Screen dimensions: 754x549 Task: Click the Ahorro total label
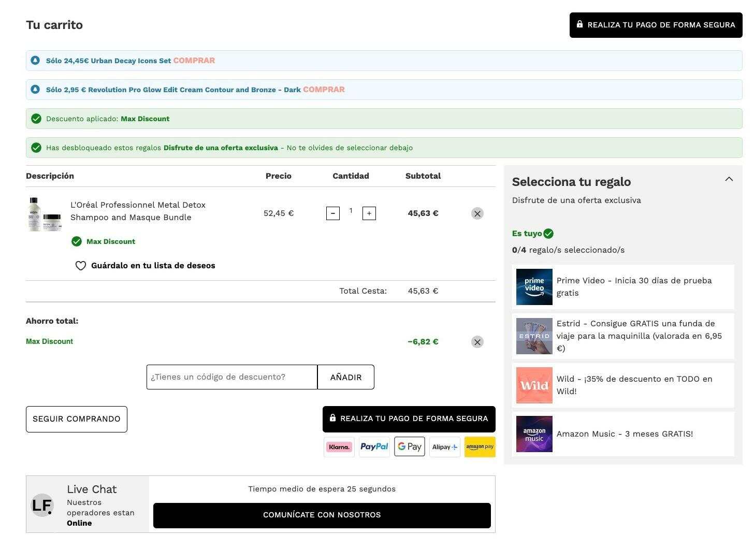click(52, 321)
